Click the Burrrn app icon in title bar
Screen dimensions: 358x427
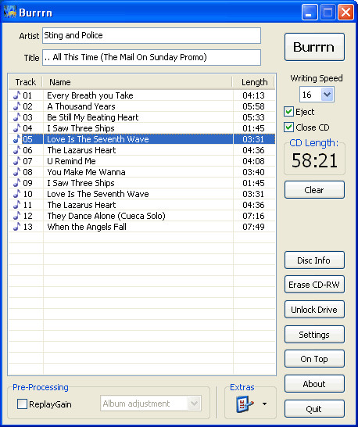tap(10, 13)
